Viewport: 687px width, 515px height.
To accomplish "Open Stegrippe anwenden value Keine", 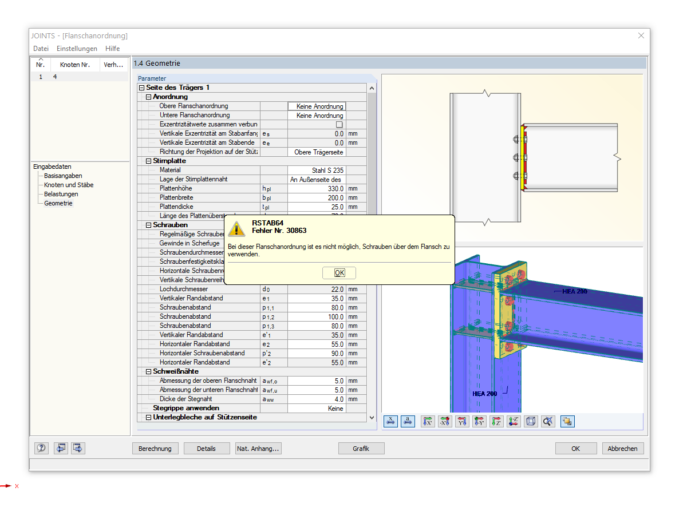I will click(317, 408).
